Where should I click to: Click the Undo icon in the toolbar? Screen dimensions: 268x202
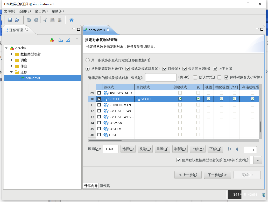point(29,20)
